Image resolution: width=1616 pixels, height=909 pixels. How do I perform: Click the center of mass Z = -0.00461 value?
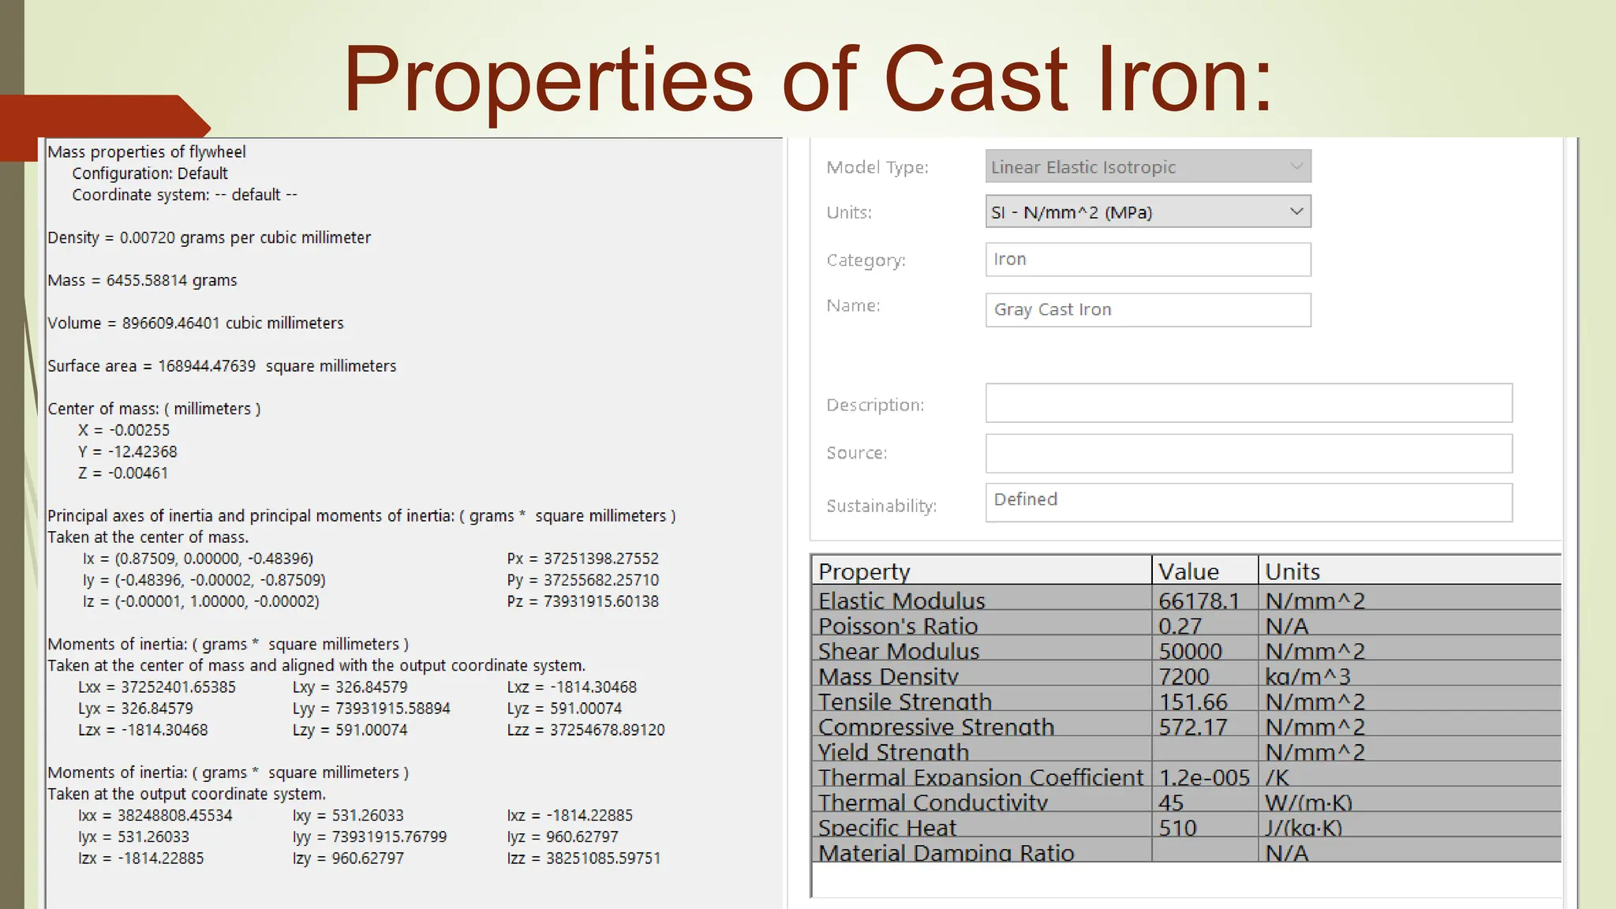123,473
